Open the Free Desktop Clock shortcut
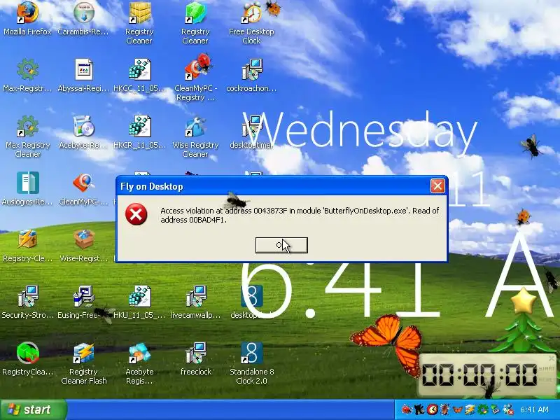Image resolution: width=560 pixels, height=420 pixels. pos(251,23)
